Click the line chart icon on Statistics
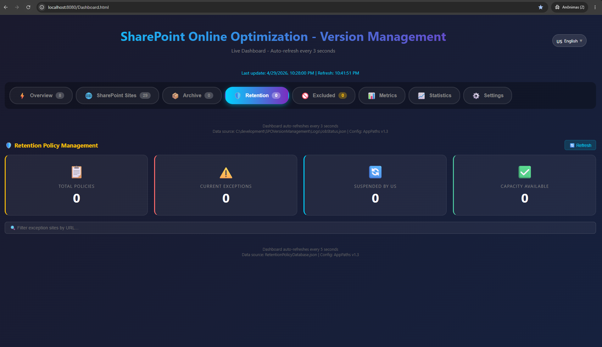Image resolution: width=602 pixels, height=347 pixels. click(421, 96)
